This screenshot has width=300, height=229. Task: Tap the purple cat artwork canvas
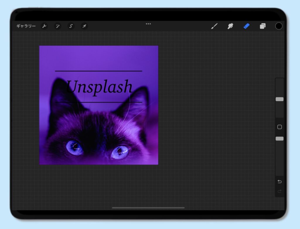pyautogui.click(x=99, y=105)
